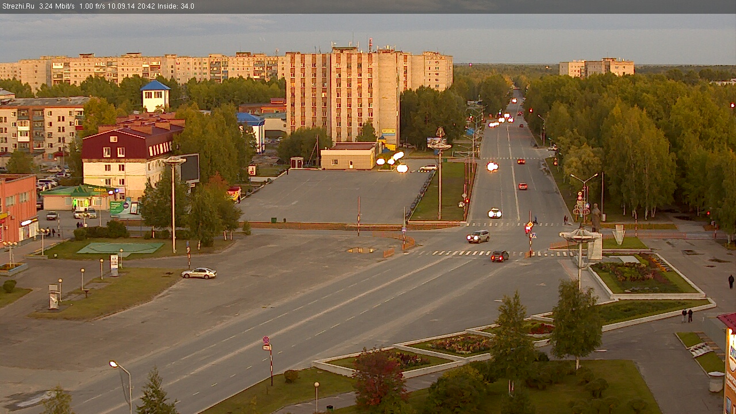Select the Inside: 34.0 temperature reading
Screen dimensions: 736x414
(x=176, y=6)
